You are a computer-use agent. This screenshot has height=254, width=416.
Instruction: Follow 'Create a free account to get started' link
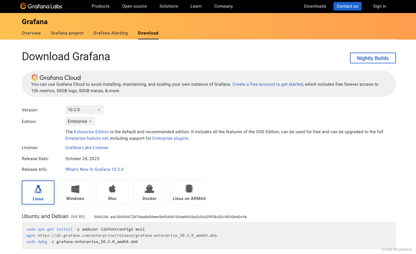click(268, 84)
